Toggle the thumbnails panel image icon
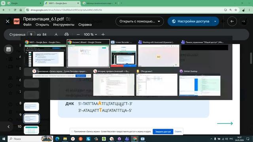 (8, 49)
